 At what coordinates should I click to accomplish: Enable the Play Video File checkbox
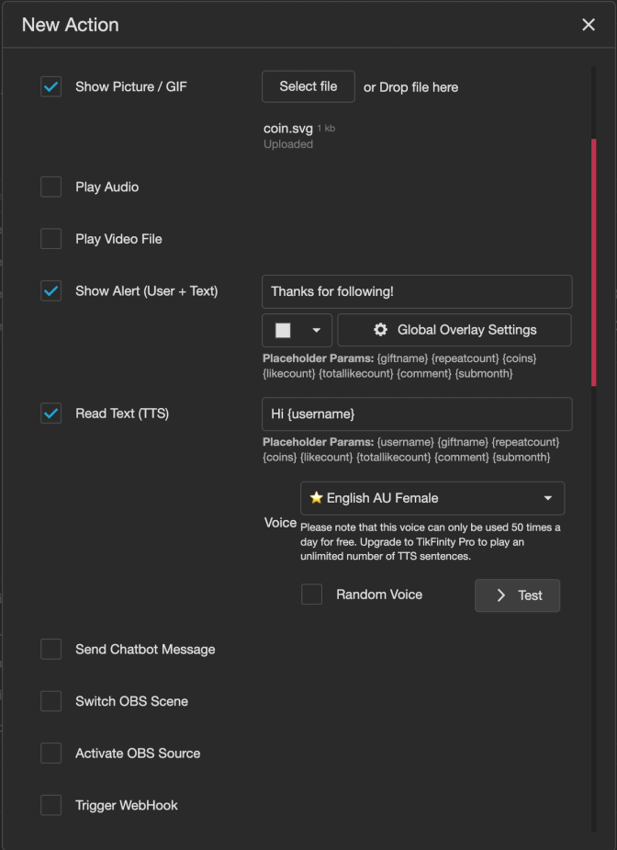point(50,239)
